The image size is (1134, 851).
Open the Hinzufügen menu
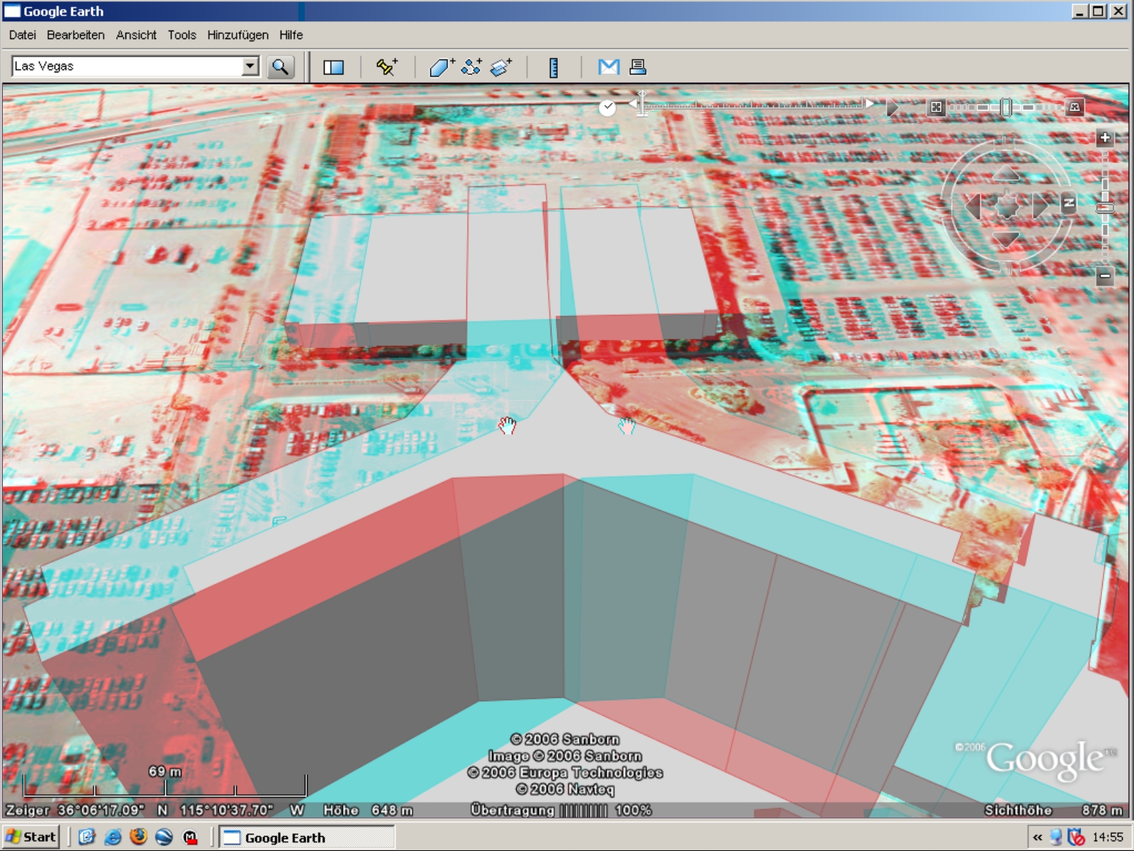(237, 35)
